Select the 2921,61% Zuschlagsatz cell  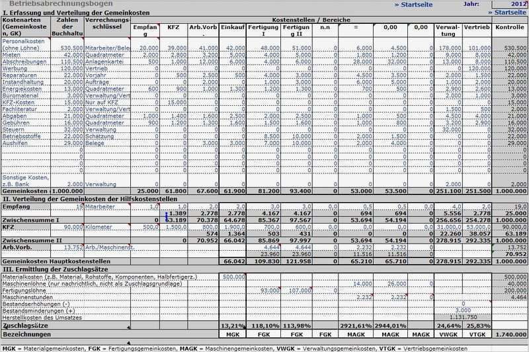pyautogui.click(x=356, y=326)
